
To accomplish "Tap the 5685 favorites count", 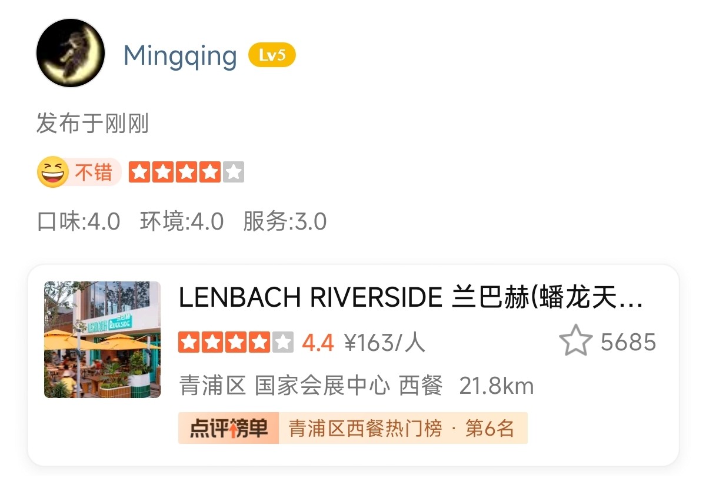I will pyautogui.click(x=628, y=342).
